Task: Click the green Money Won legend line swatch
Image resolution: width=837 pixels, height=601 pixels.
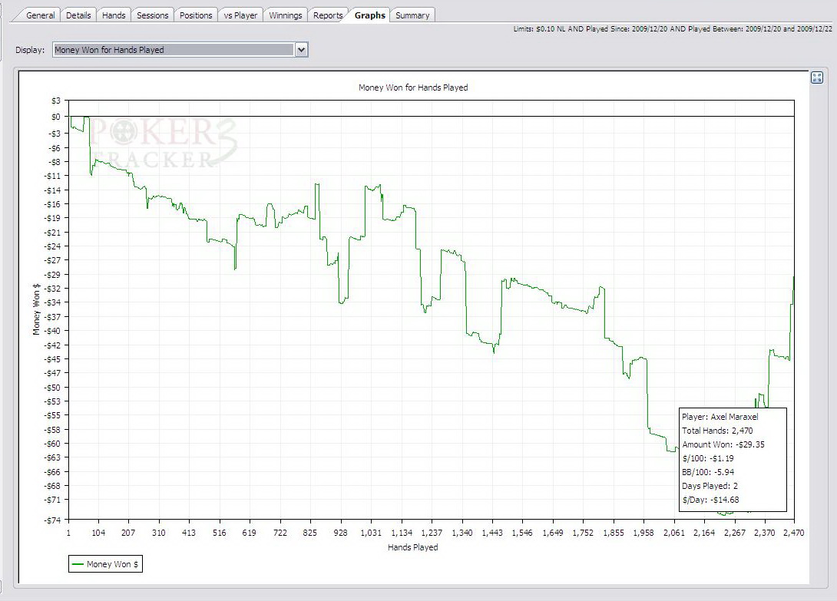Action: (x=78, y=564)
